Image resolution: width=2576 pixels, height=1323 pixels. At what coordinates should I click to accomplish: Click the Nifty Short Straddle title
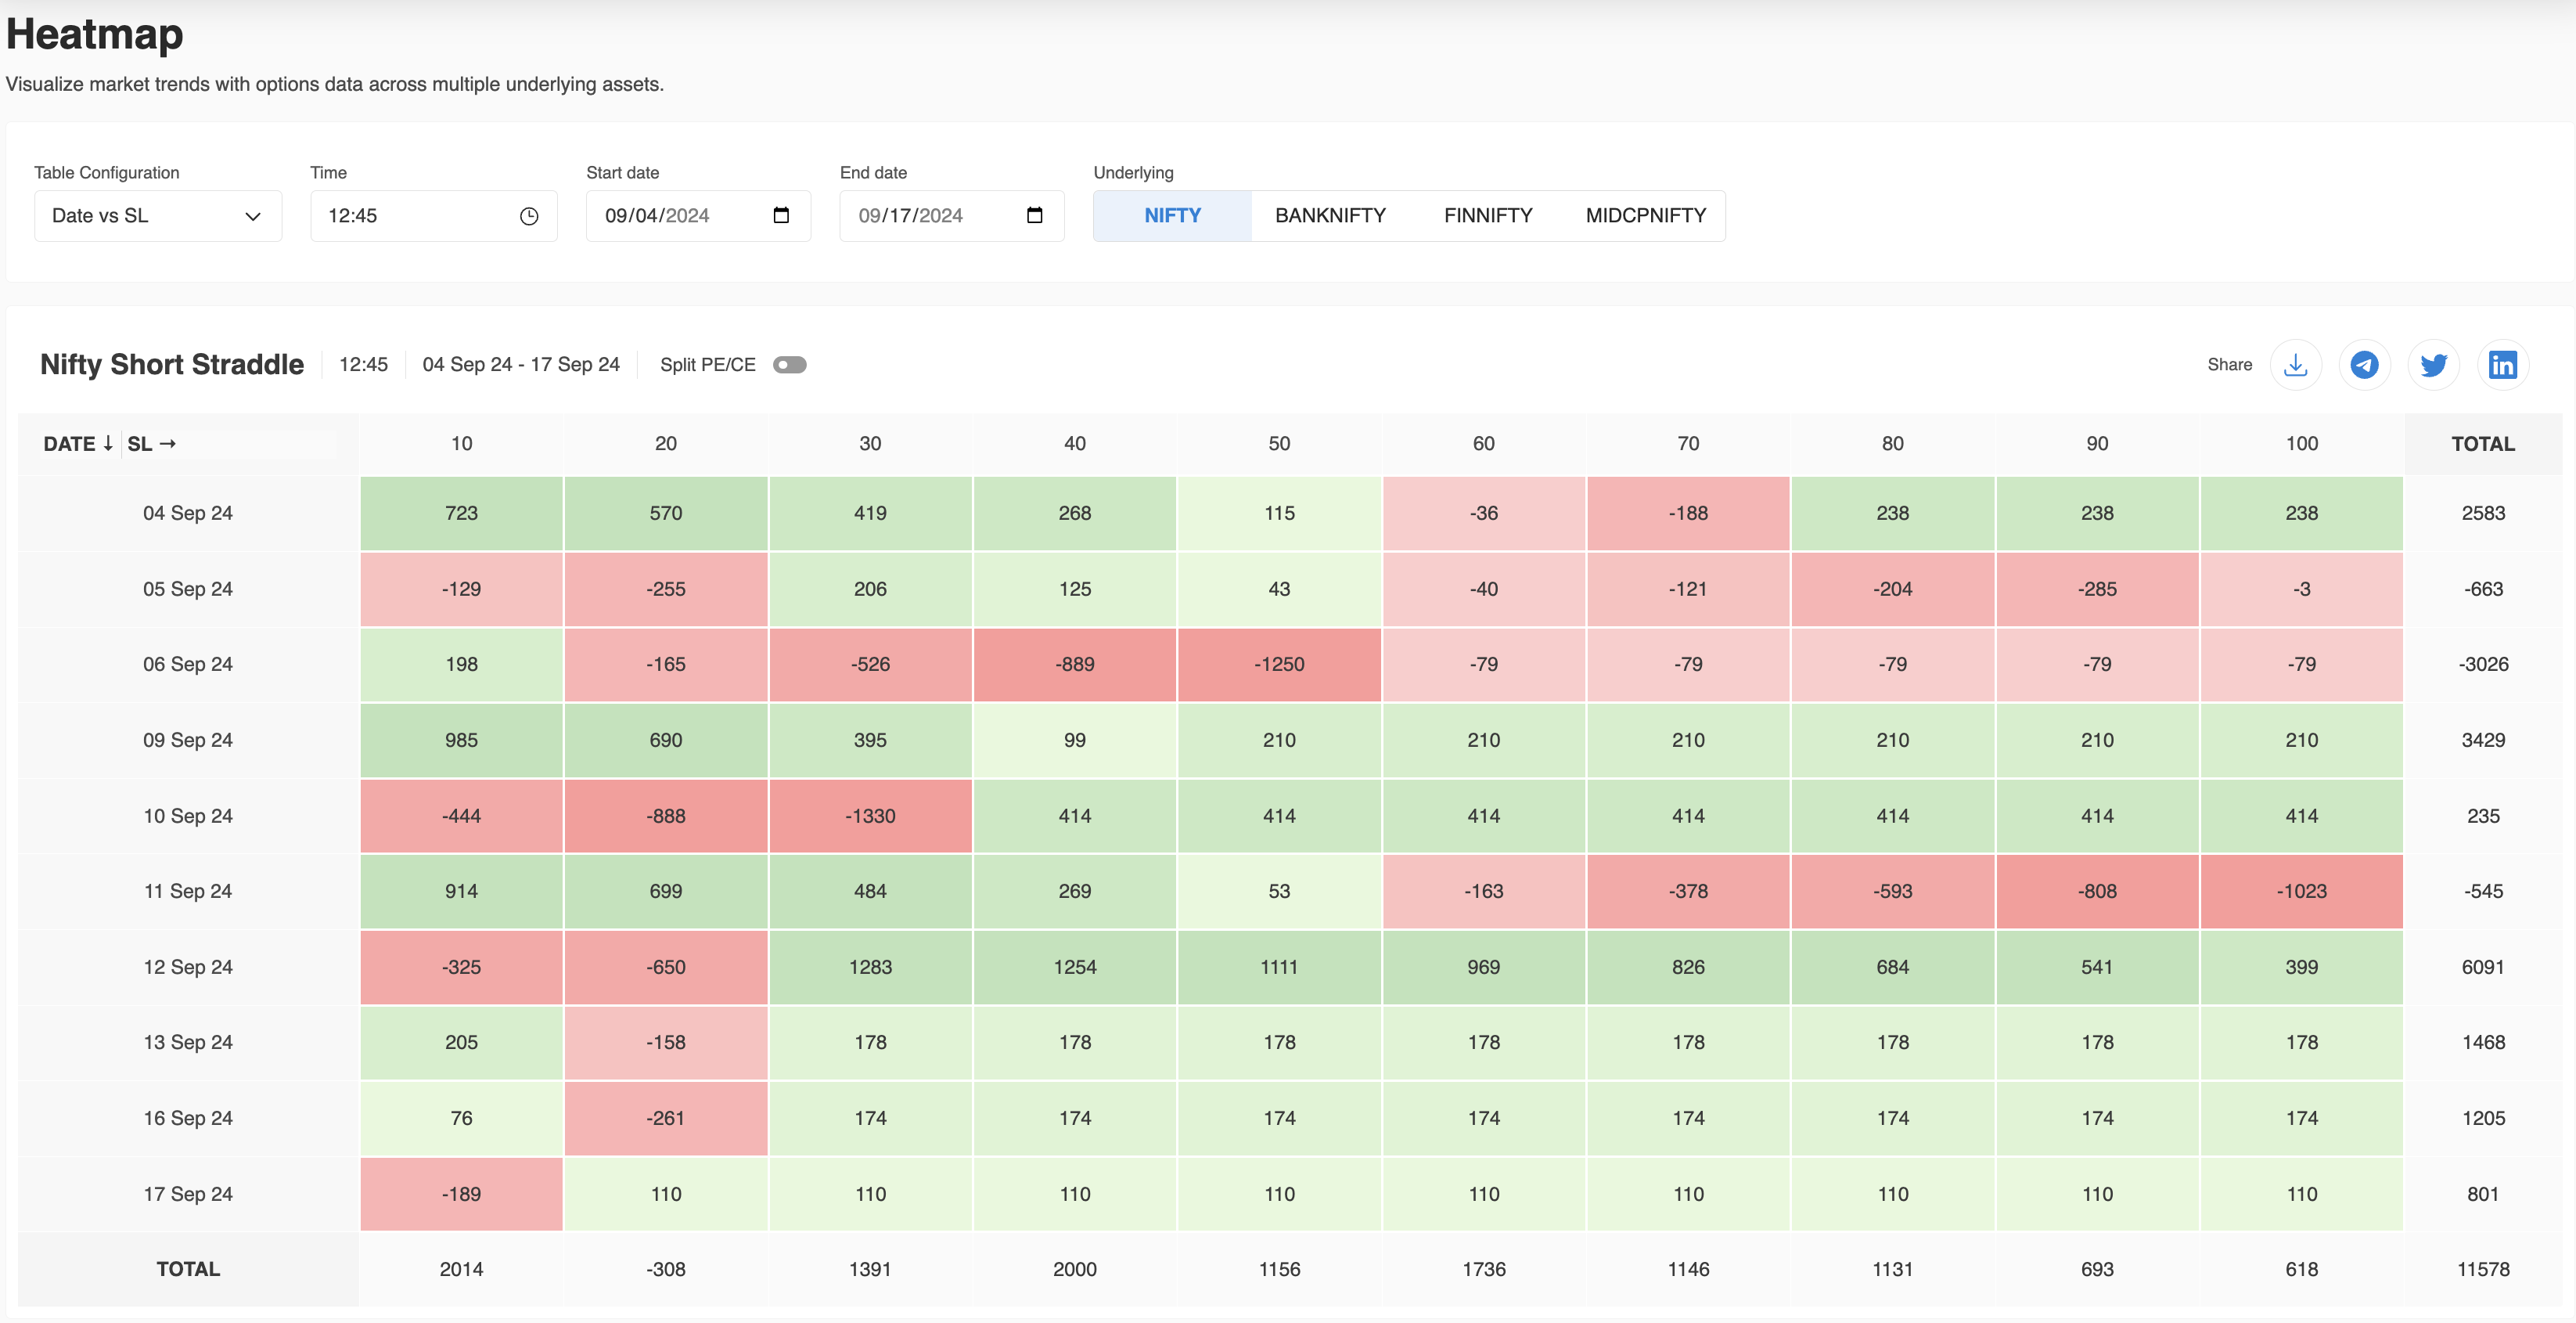coord(172,364)
